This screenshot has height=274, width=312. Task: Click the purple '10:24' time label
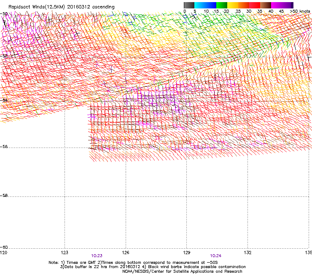[x=216, y=256]
